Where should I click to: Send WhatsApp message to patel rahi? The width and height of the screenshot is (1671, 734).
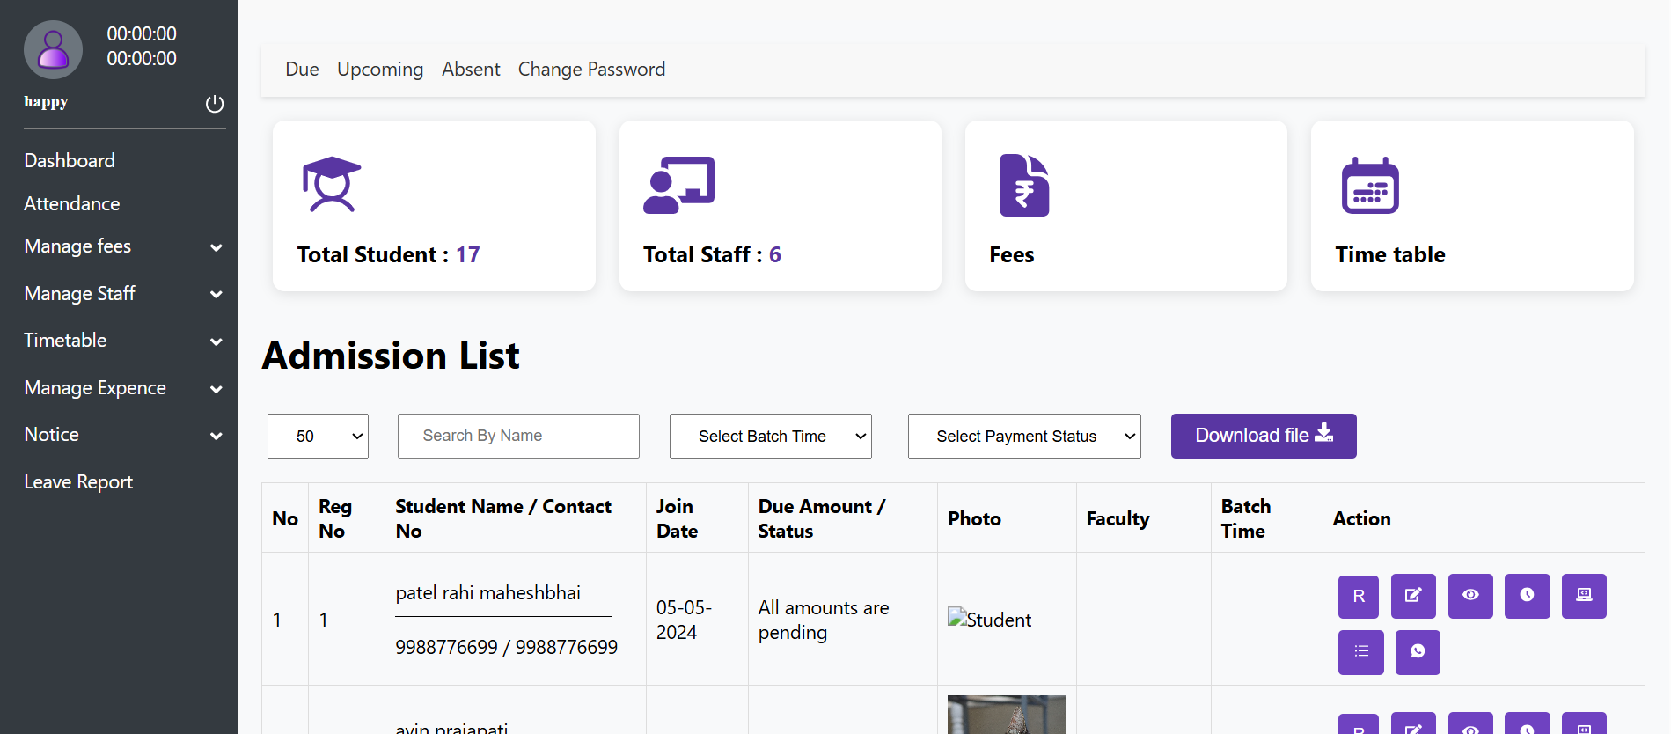click(x=1417, y=652)
